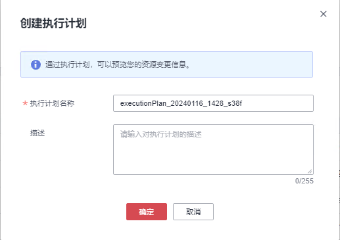This screenshot has height=240, width=340.
Task: Click the info banner text about 资源变更信息
Action: [x=118, y=64]
